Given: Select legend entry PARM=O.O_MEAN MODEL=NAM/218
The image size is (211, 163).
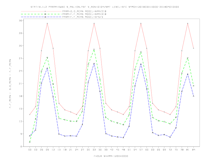Looking at the screenshot, I should pyautogui.click(x=84, y=11).
